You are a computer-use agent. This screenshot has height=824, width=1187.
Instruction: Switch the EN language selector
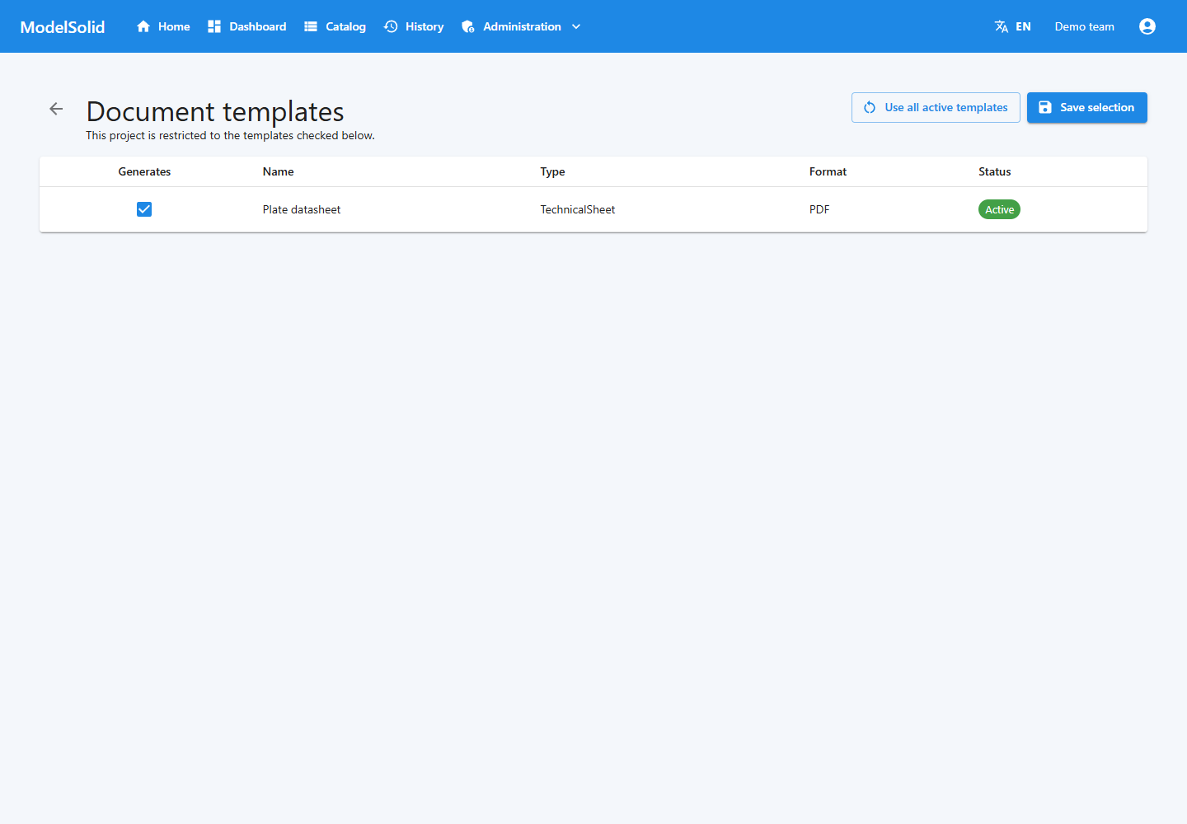1013,26
